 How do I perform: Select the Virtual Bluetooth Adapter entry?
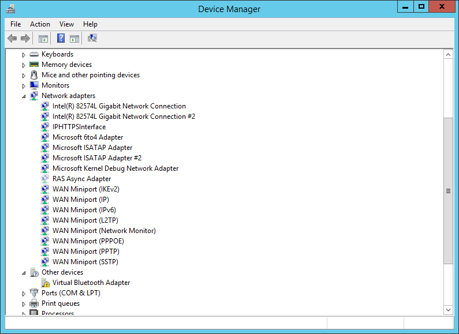[x=91, y=283]
